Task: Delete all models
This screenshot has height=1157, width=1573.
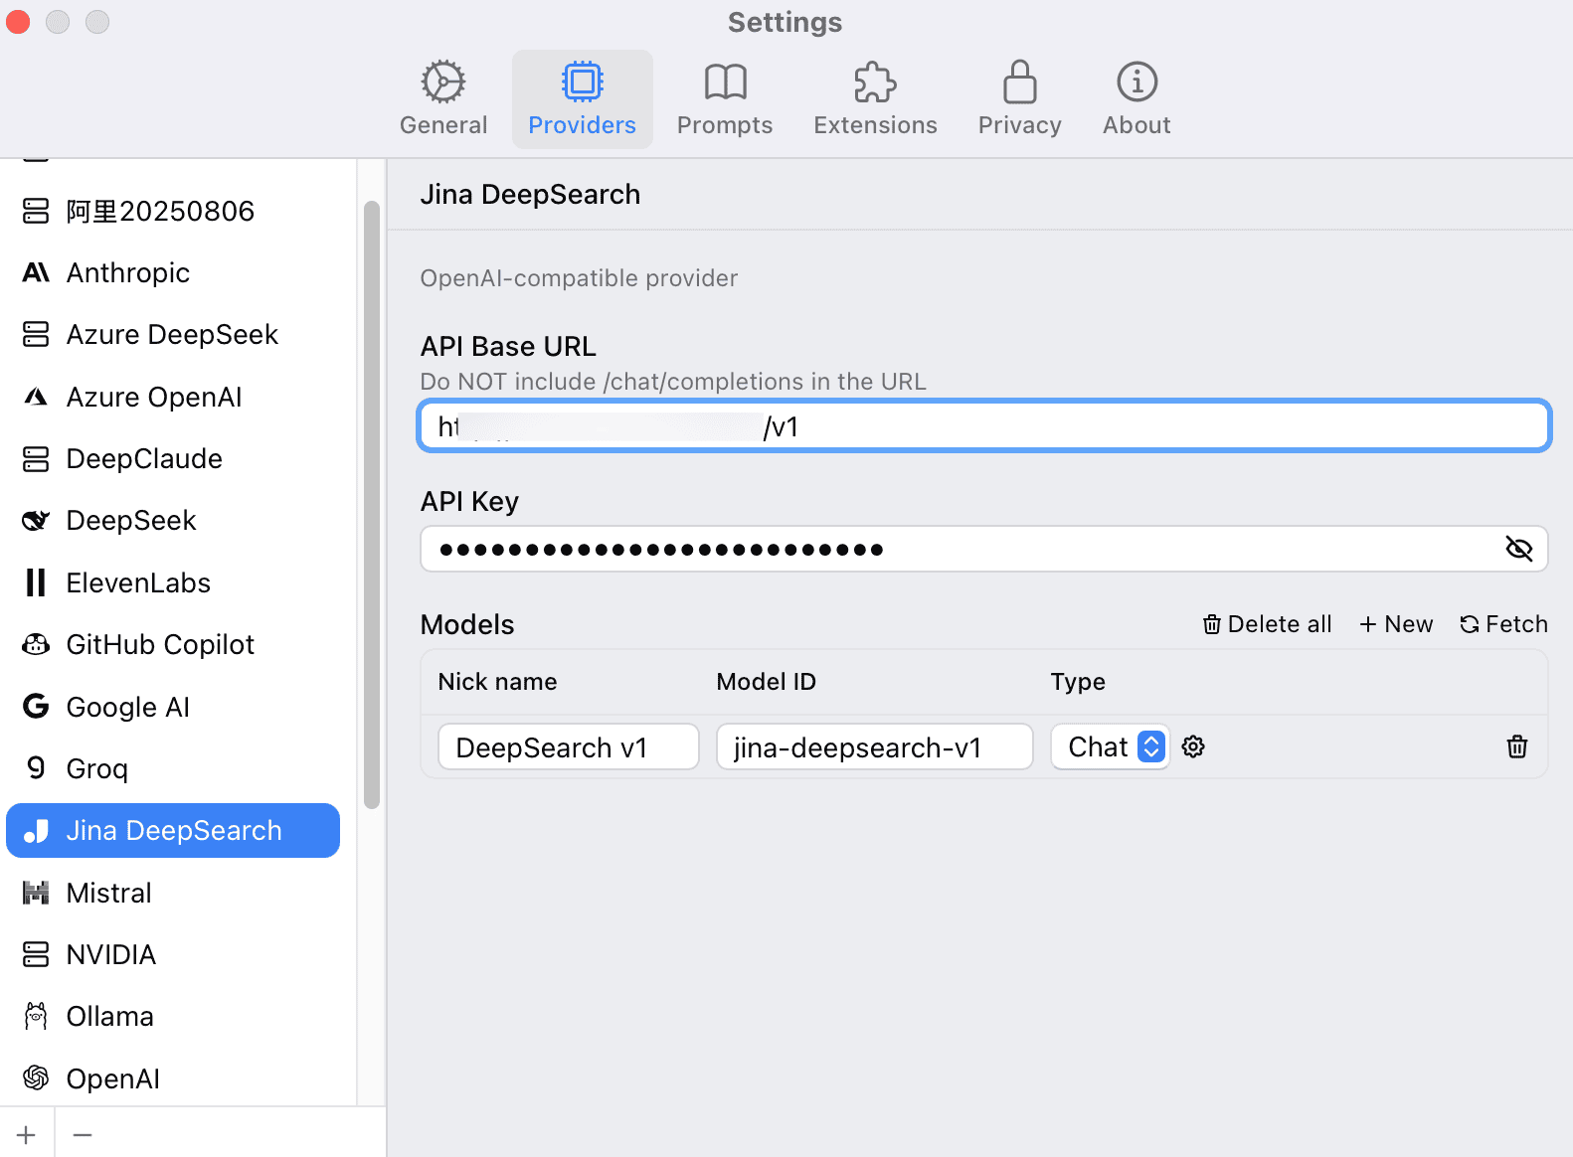Action: (x=1267, y=624)
